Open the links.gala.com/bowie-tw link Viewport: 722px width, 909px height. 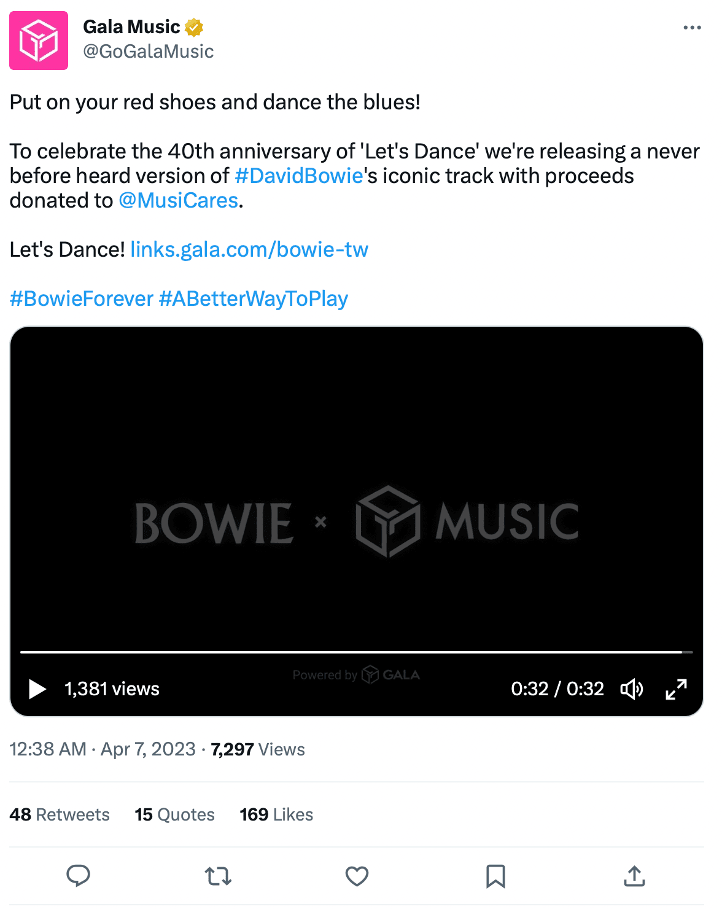[249, 249]
